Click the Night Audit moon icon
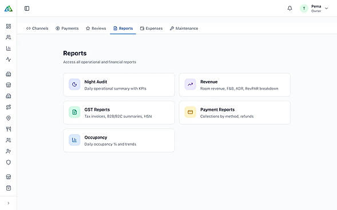Image resolution: width=337 pixels, height=210 pixels. (x=74, y=84)
